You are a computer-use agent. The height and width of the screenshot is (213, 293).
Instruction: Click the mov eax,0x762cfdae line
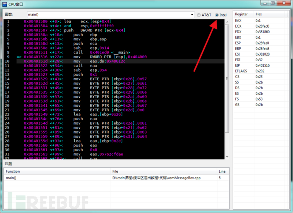tap(121, 154)
